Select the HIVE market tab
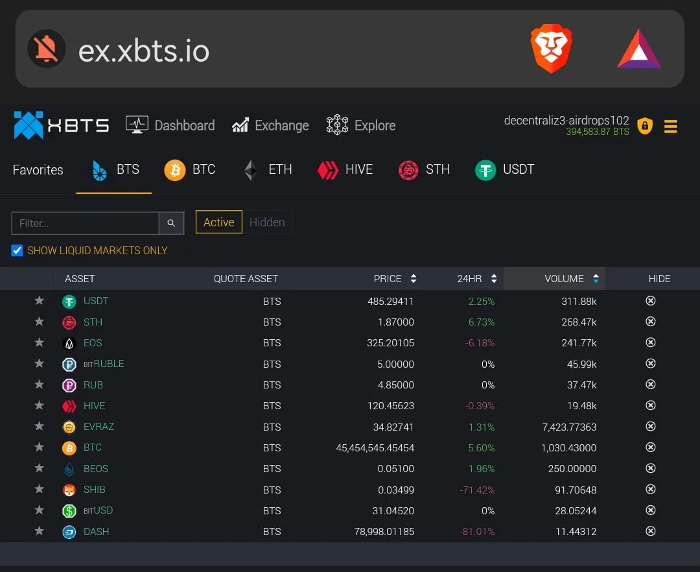700x572 pixels. pyautogui.click(x=345, y=170)
